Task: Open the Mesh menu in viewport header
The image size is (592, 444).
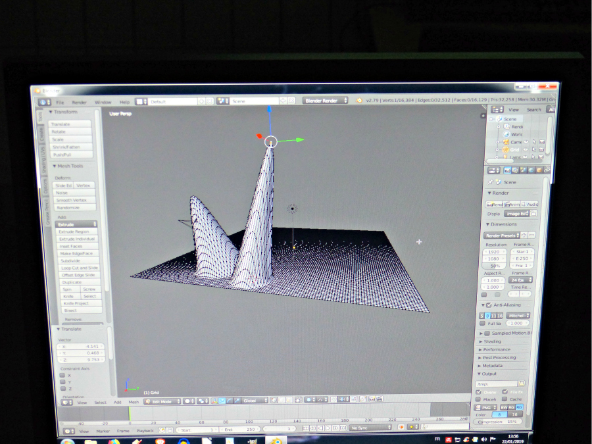Action: (134, 402)
